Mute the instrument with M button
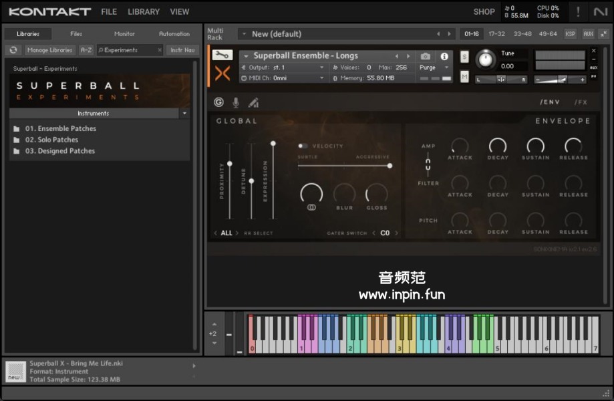The height and width of the screenshot is (401, 614). [464, 77]
